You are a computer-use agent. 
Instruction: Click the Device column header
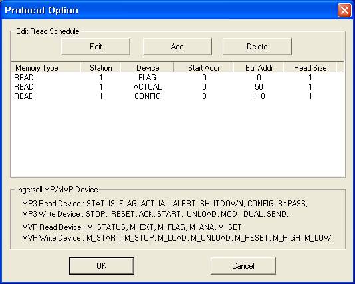point(148,67)
